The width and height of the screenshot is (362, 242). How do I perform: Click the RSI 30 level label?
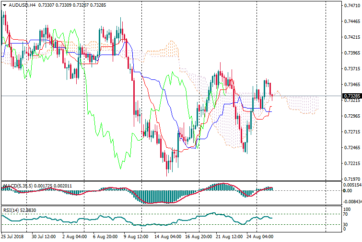346,224
